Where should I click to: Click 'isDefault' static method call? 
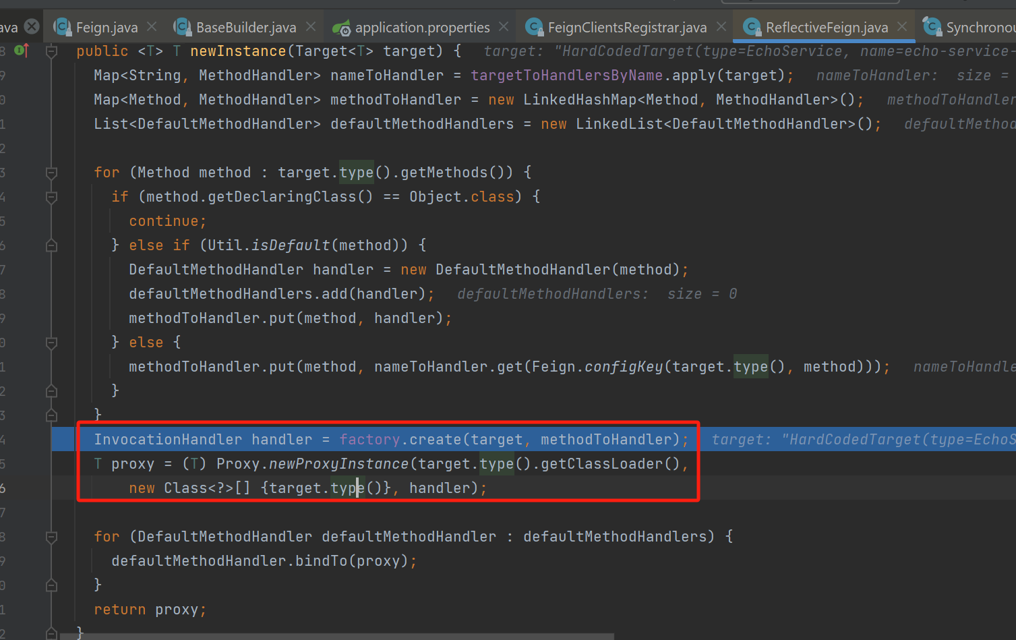291,245
